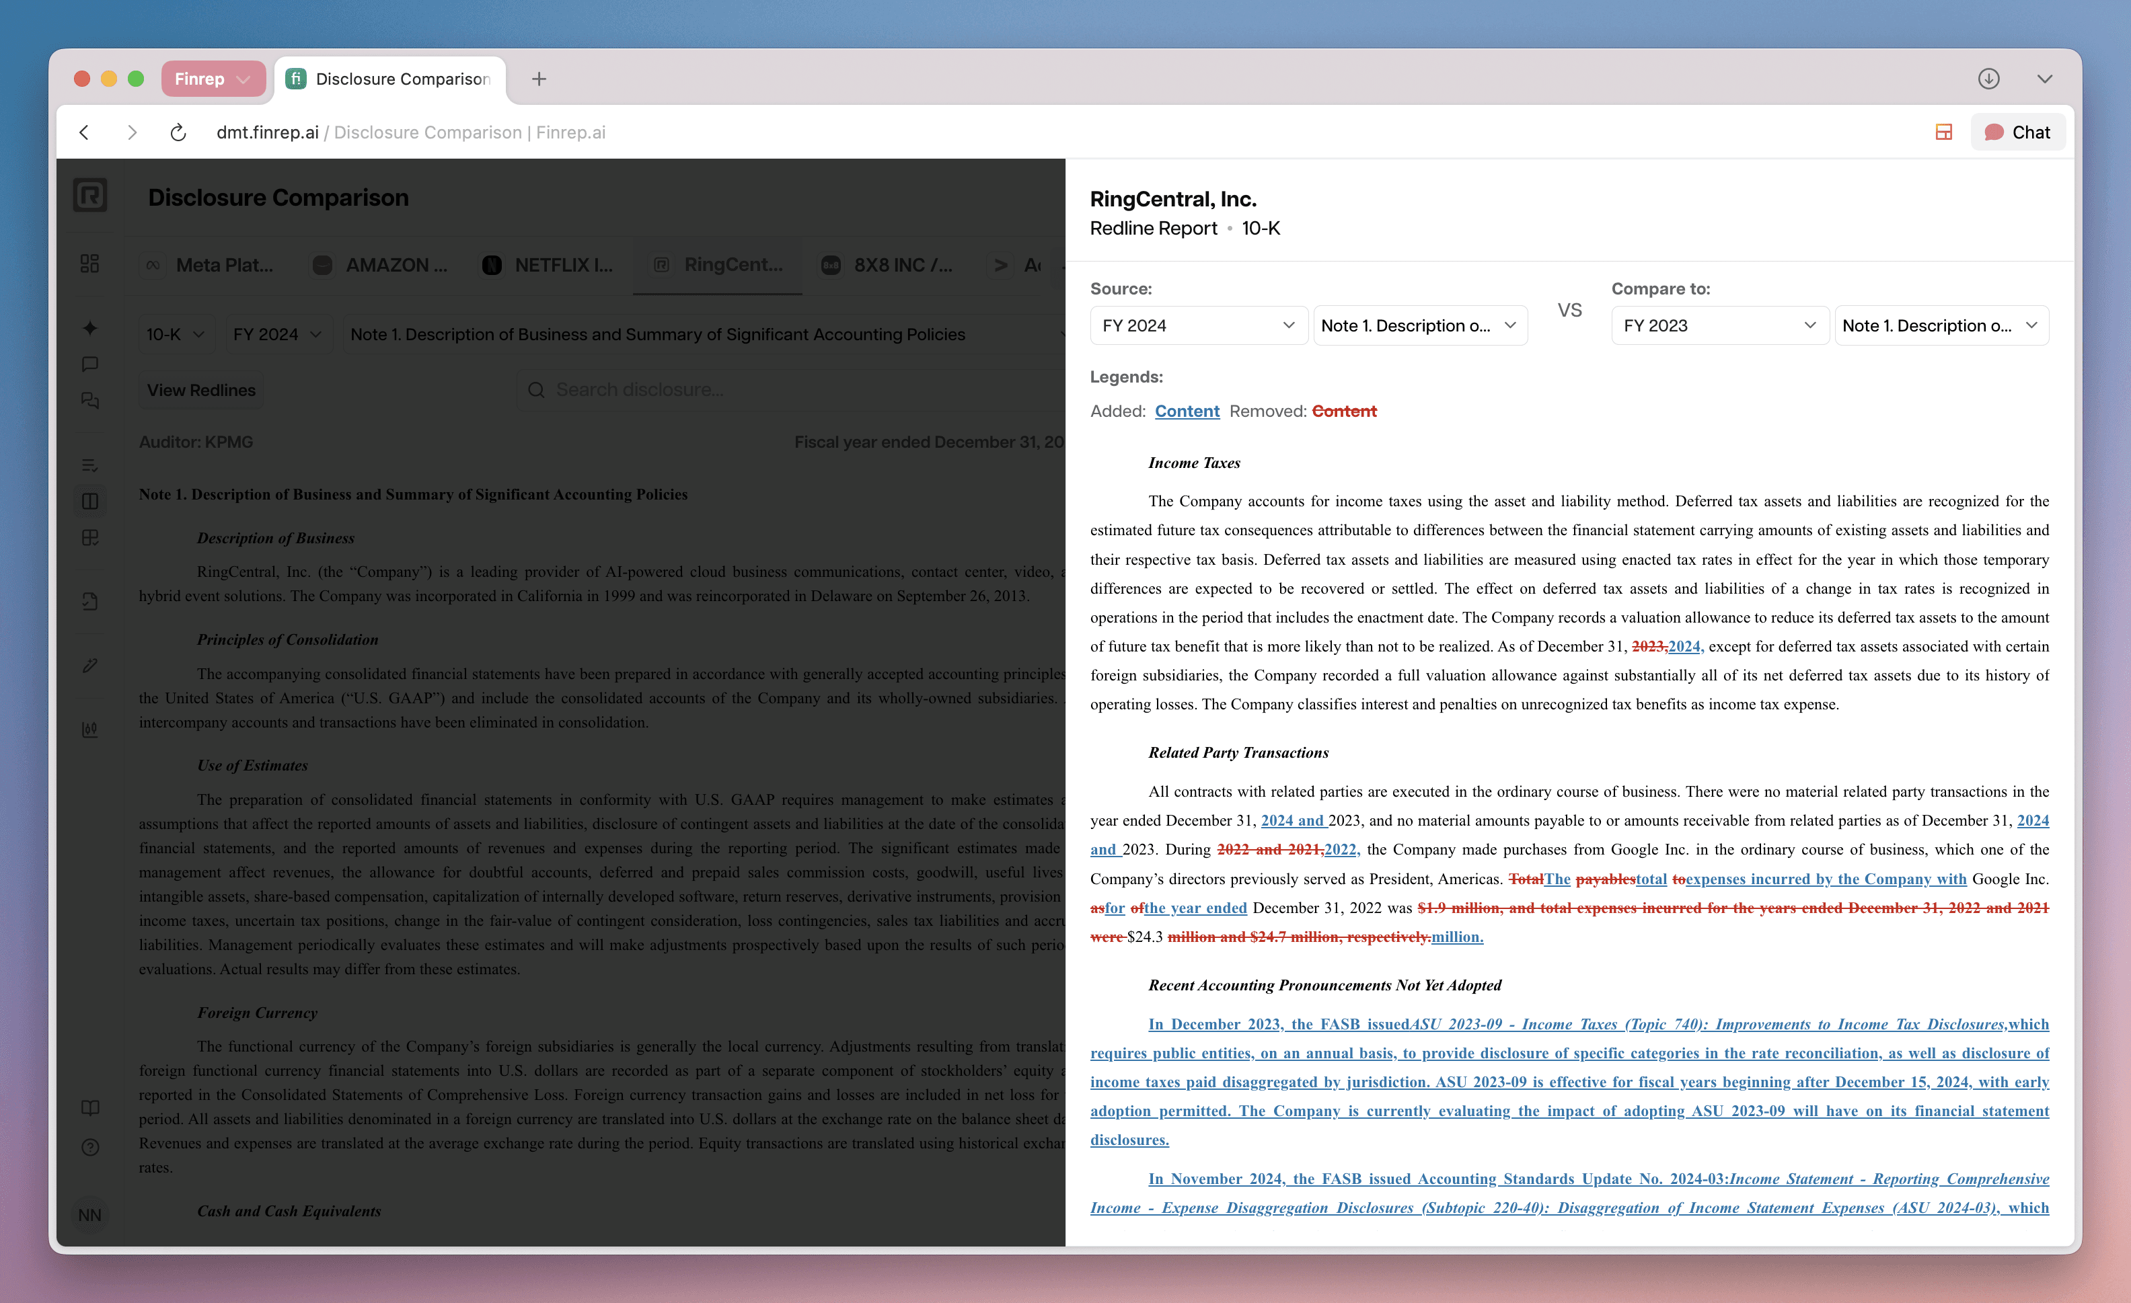Click the single chat bubble sidebar icon
The image size is (2131, 1303).
pyautogui.click(x=90, y=364)
